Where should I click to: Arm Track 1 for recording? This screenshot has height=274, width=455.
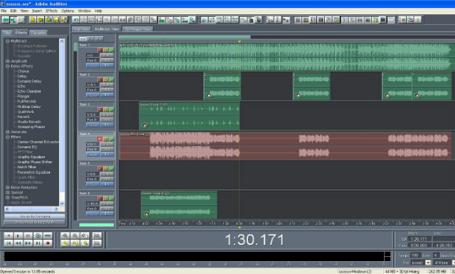pos(100,50)
